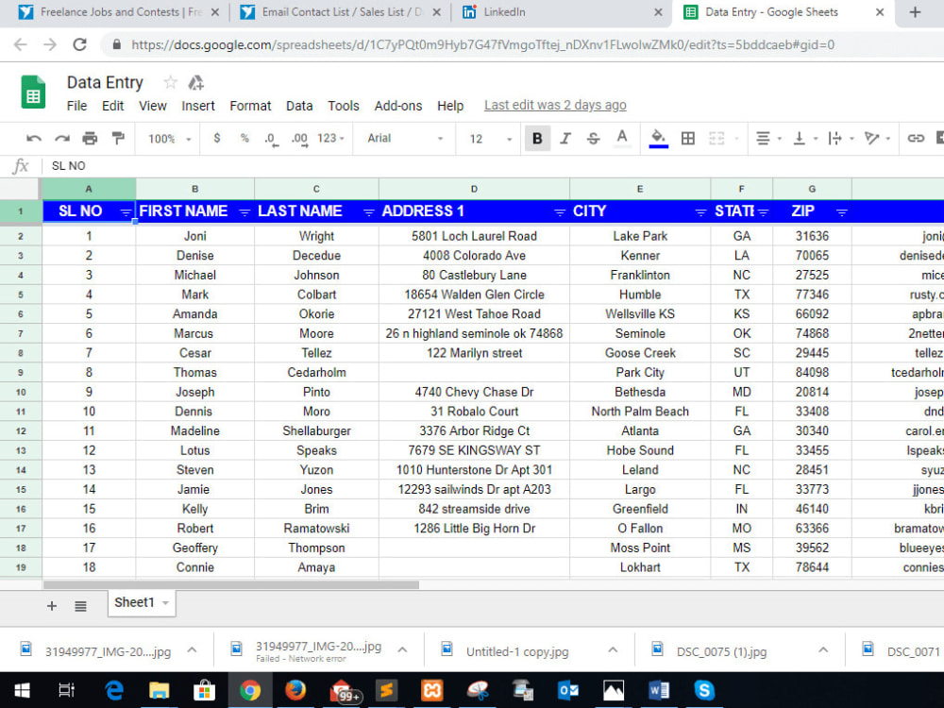Viewport: 944px width, 708px height.
Task: Click the Last edit was 2 days ago link
Action: (x=555, y=106)
